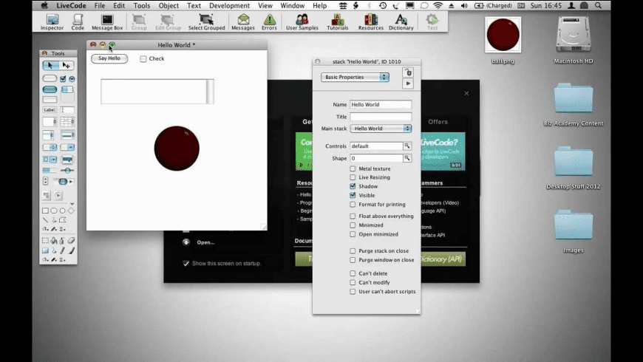
Task: Open the File menu
Action: [x=100, y=5]
